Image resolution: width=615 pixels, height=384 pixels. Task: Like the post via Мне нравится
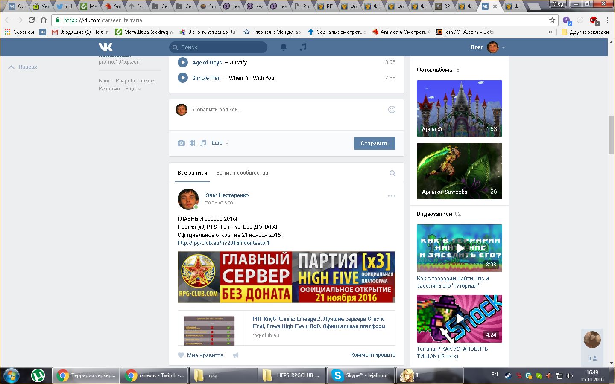click(x=201, y=355)
